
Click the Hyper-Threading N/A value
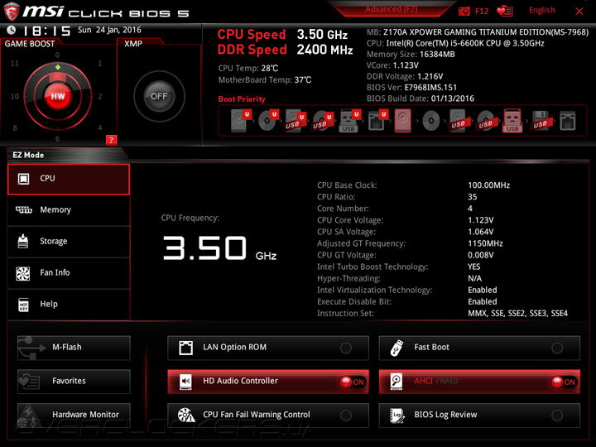click(x=475, y=278)
